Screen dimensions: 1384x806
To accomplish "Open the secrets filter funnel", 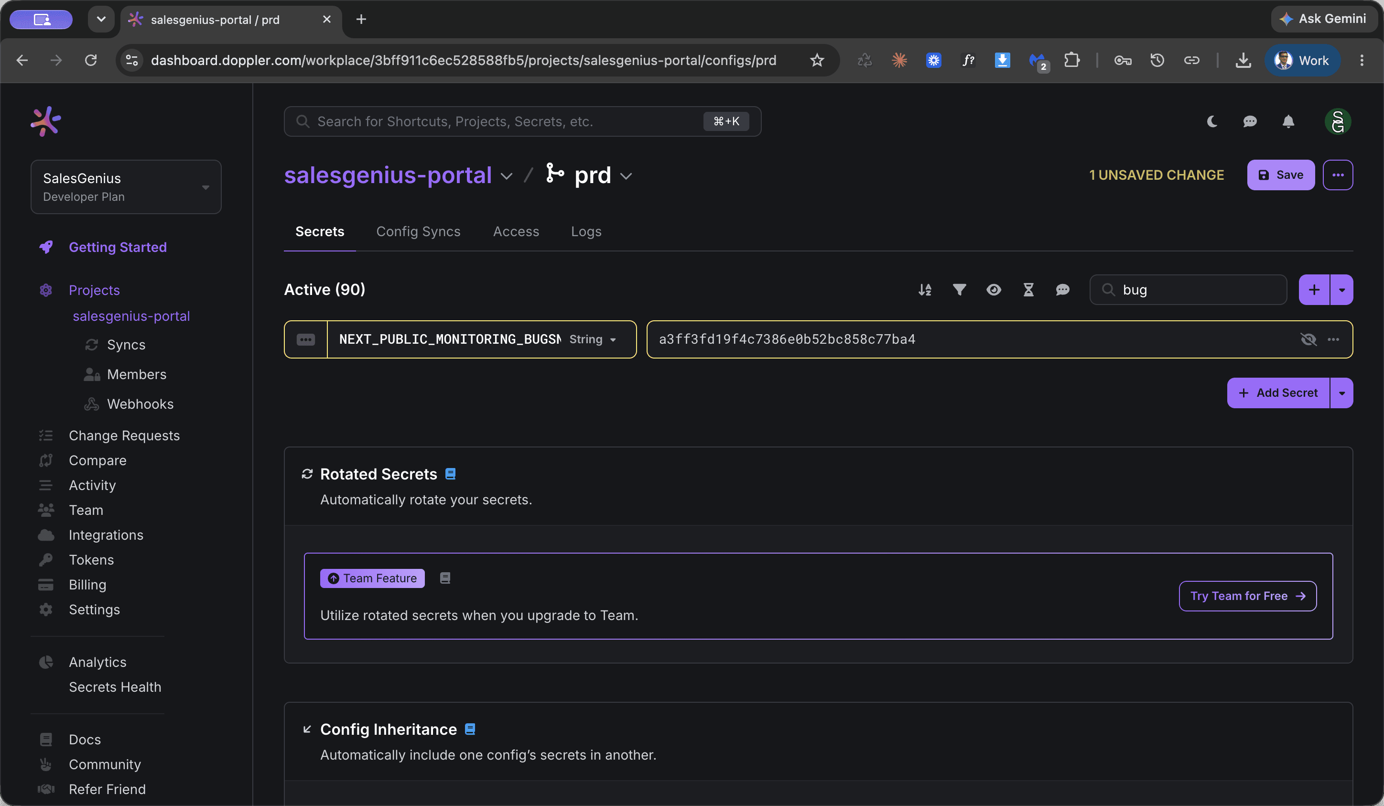I will point(960,290).
